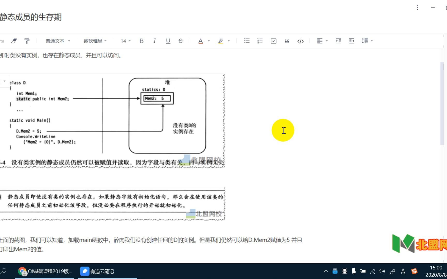Insert a code block
447x279 pixels.
[x=300, y=41]
